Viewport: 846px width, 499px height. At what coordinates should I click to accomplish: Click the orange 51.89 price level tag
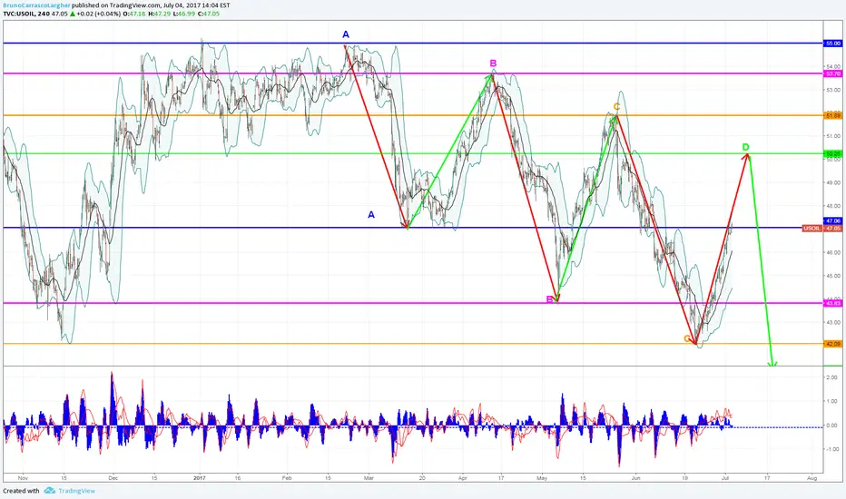[832, 115]
